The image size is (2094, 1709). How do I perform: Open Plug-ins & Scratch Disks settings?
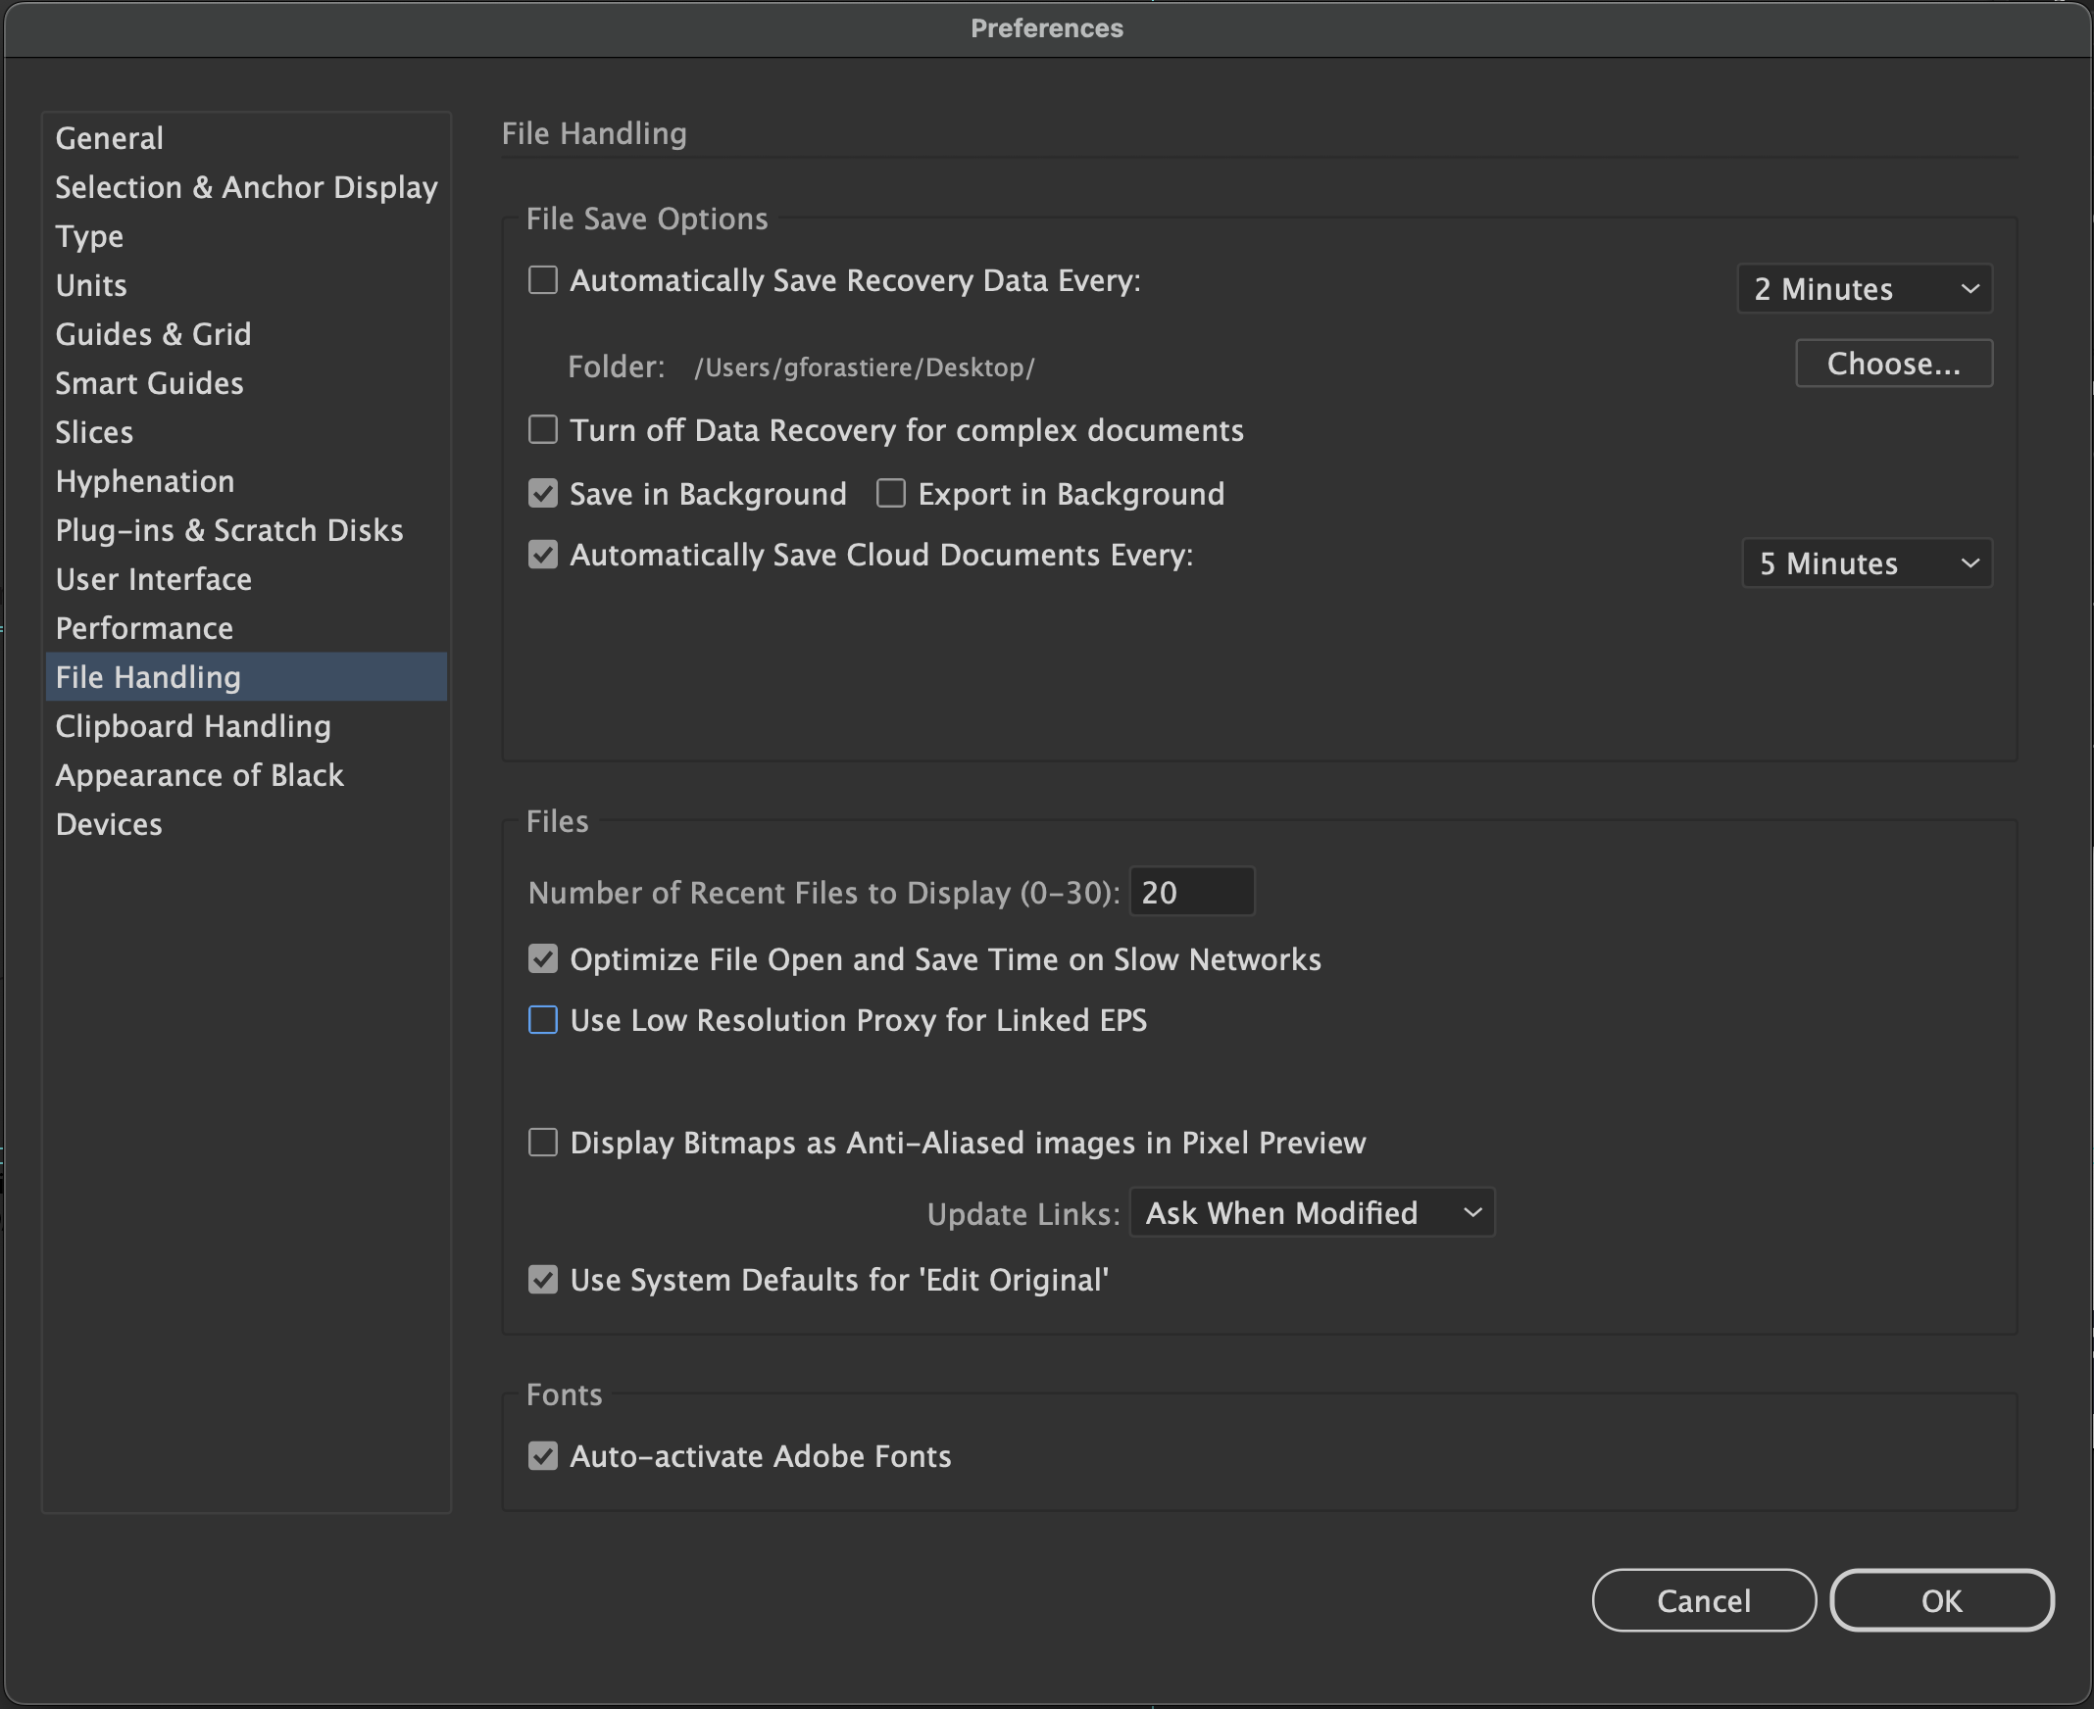click(x=228, y=529)
